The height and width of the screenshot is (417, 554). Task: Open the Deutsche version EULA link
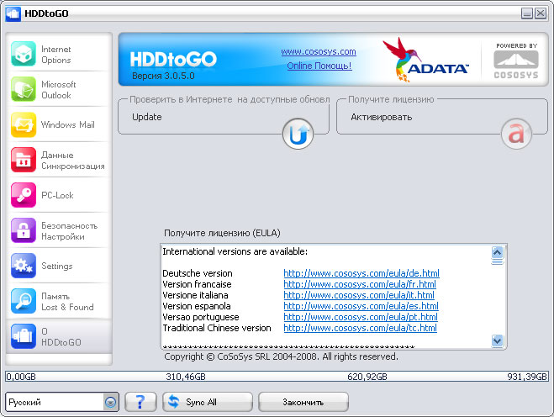coord(361,273)
